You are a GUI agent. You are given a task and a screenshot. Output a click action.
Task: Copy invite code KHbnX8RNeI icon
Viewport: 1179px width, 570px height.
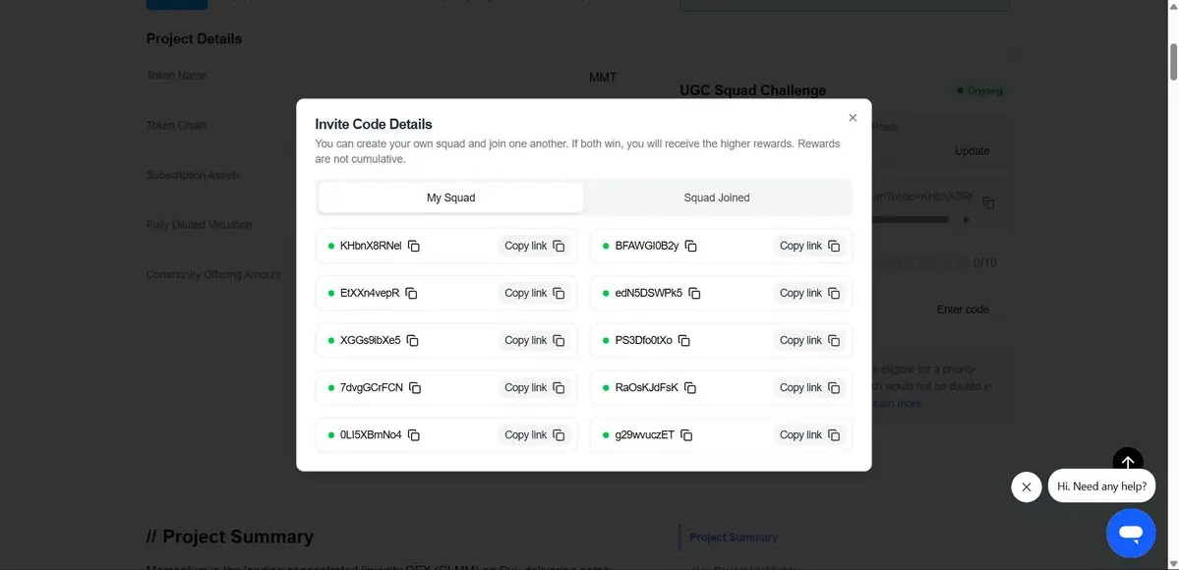click(414, 246)
